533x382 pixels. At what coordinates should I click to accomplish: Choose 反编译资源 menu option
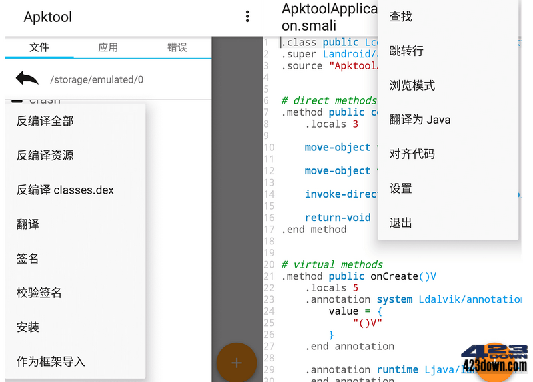pyautogui.click(x=45, y=156)
